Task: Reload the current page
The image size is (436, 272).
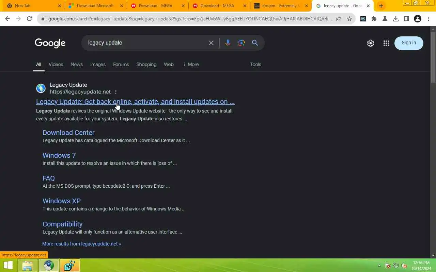Action: pyautogui.click(x=29, y=19)
